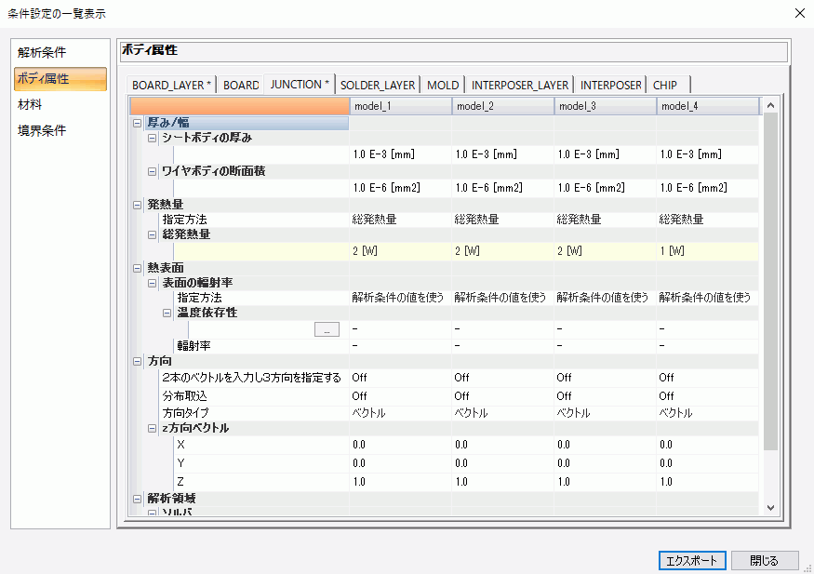Image resolution: width=814 pixels, height=574 pixels.
Task: Collapse the シートボディの厚み group
Action: coord(153,138)
